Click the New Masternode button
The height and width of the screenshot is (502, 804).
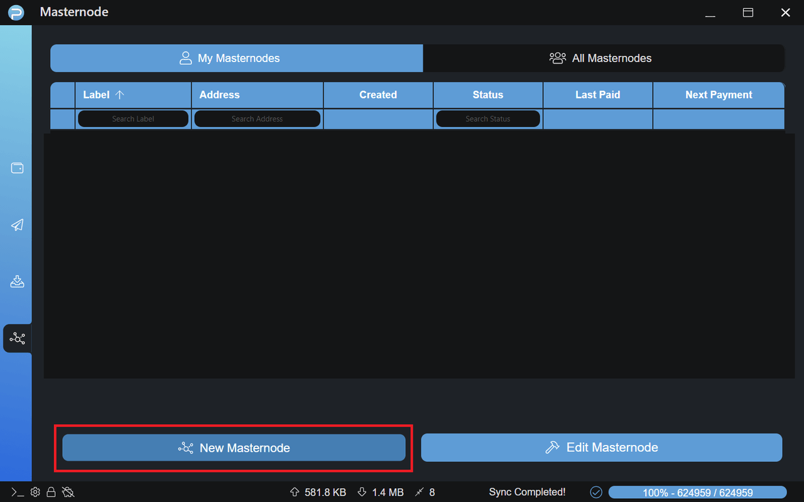coord(234,448)
